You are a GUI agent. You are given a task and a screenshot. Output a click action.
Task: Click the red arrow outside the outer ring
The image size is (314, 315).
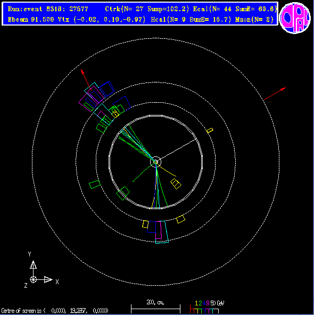tap(275, 94)
